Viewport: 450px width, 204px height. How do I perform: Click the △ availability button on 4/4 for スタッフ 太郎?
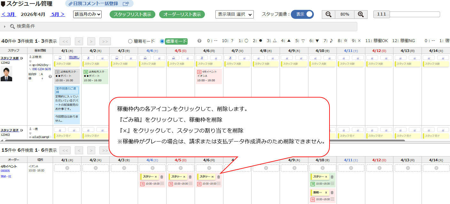145,58
